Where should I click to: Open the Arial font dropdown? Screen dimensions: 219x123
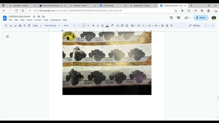click(x=69, y=26)
